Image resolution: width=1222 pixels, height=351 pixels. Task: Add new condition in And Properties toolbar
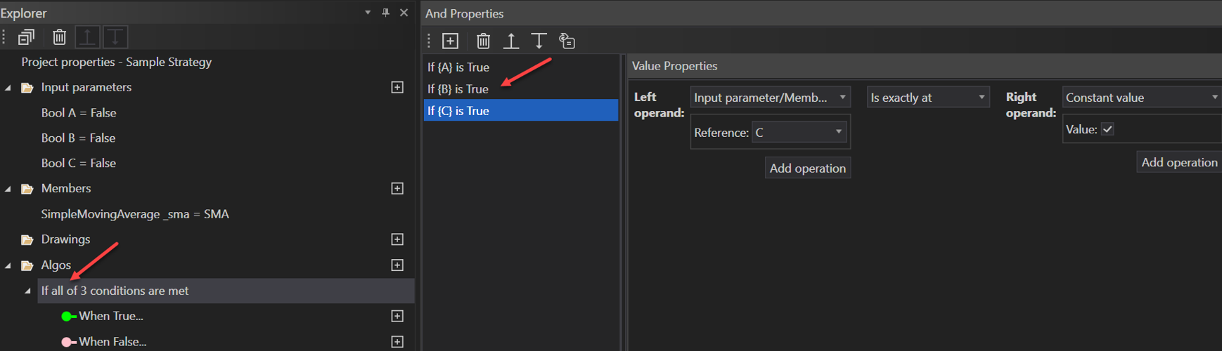pyautogui.click(x=450, y=41)
